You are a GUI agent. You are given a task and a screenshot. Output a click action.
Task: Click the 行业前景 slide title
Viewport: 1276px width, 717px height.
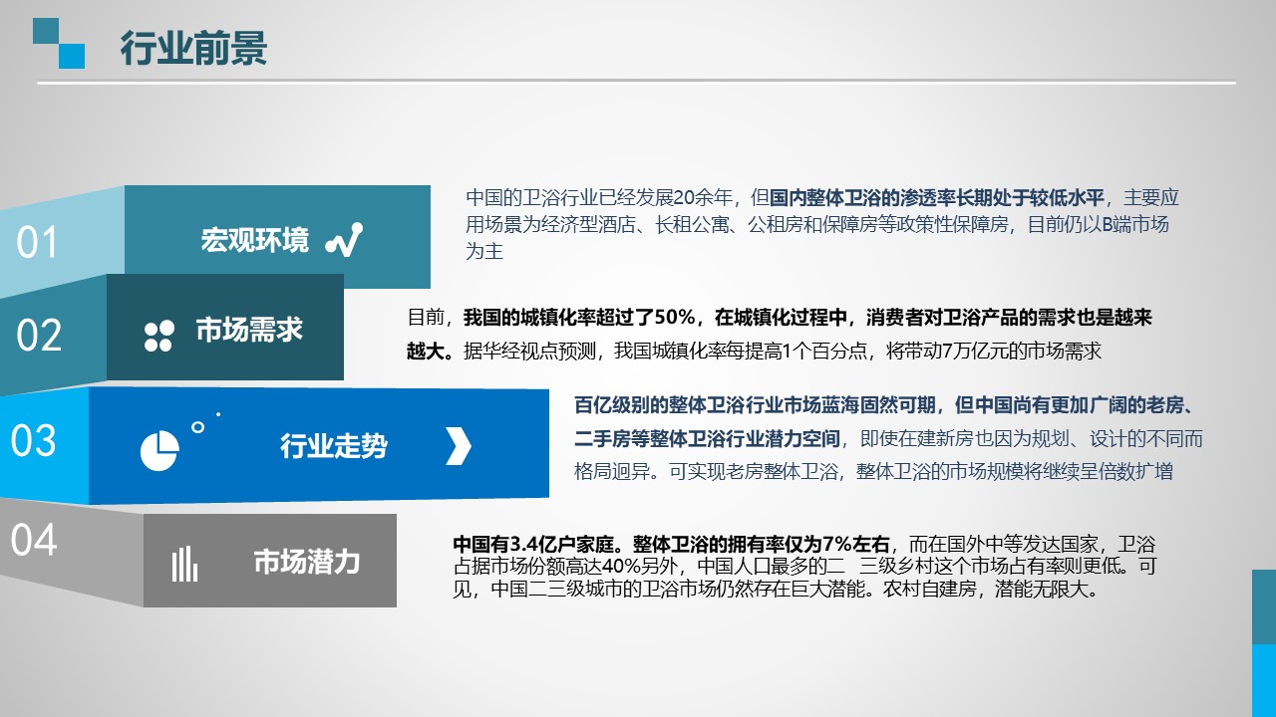tap(193, 48)
